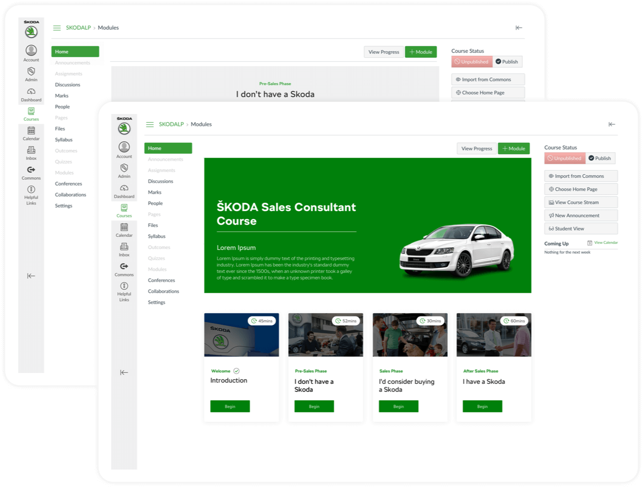
Task: Select Publish status in back window
Action: (507, 62)
